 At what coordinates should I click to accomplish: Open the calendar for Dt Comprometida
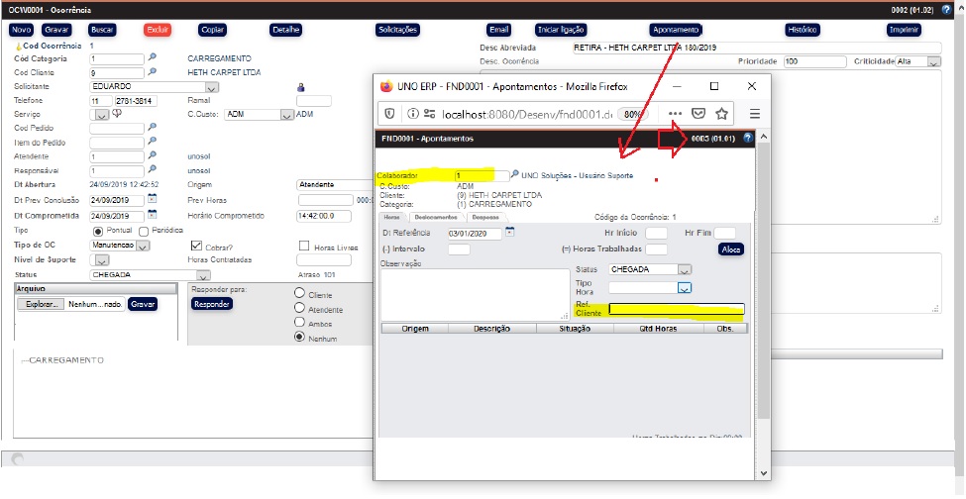click(152, 214)
